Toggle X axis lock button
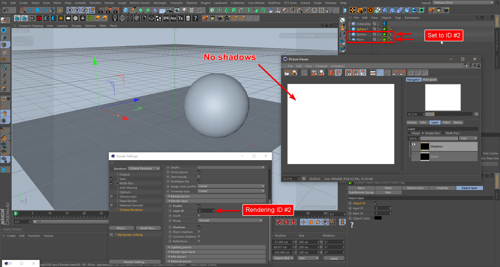This screenshot has height=267, width=500. pos(70,10)
